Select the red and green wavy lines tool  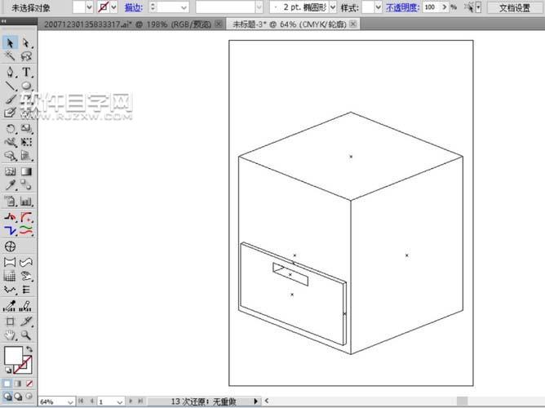26,230
